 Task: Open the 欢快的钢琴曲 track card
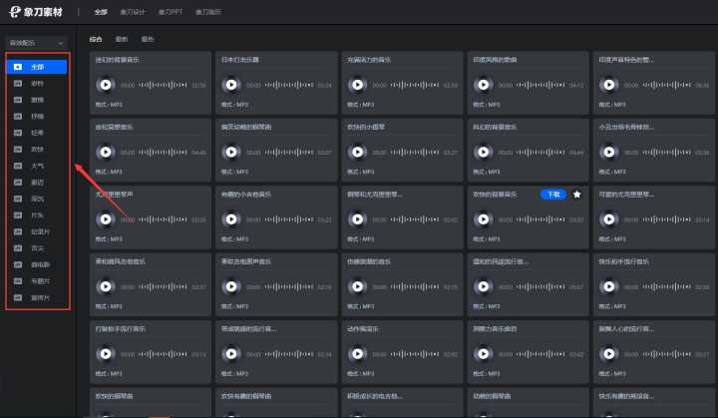151,402
